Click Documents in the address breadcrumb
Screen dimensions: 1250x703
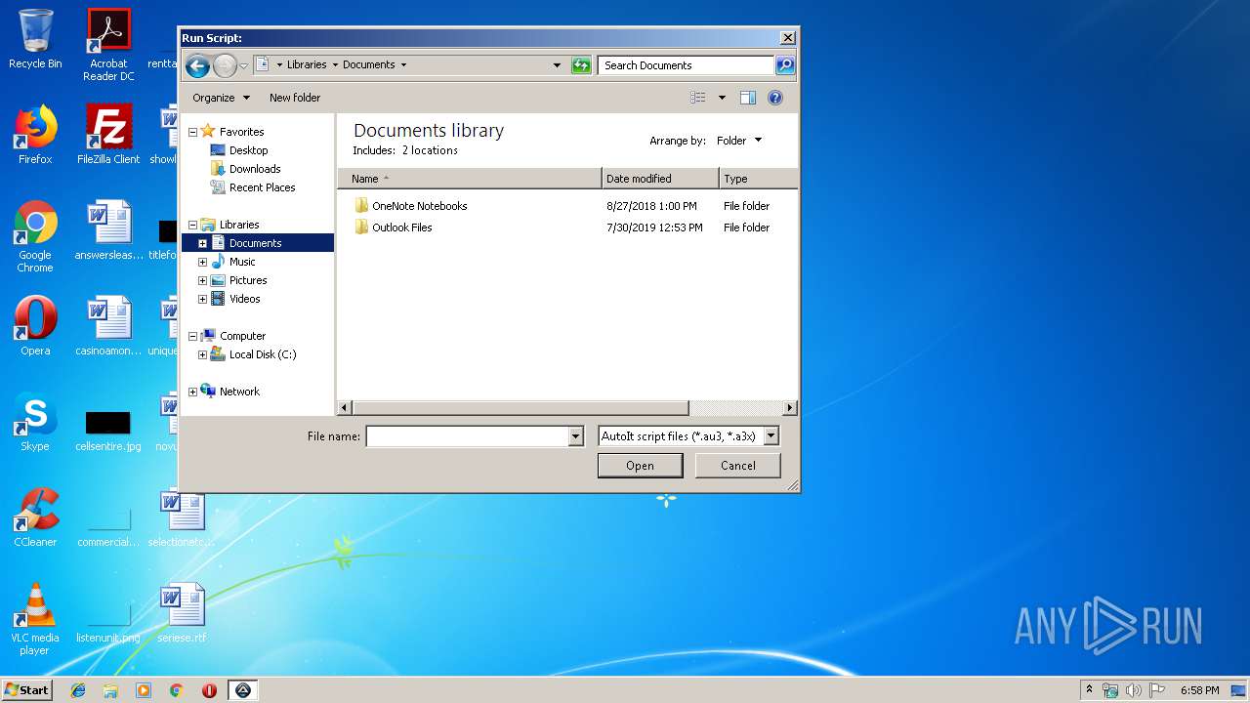[x=368, y=64]
